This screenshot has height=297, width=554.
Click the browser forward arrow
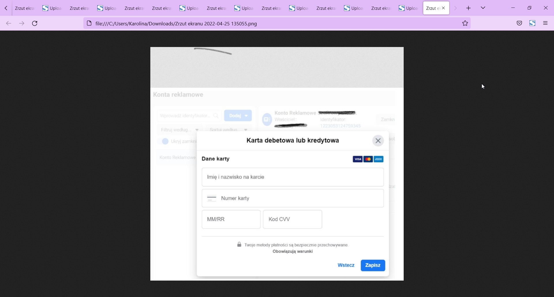coord(22,23)
